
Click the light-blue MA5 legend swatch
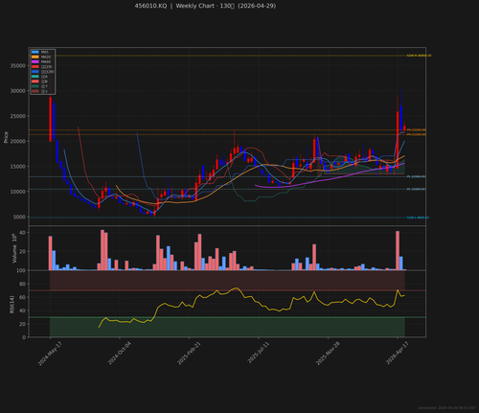[35, 52]
